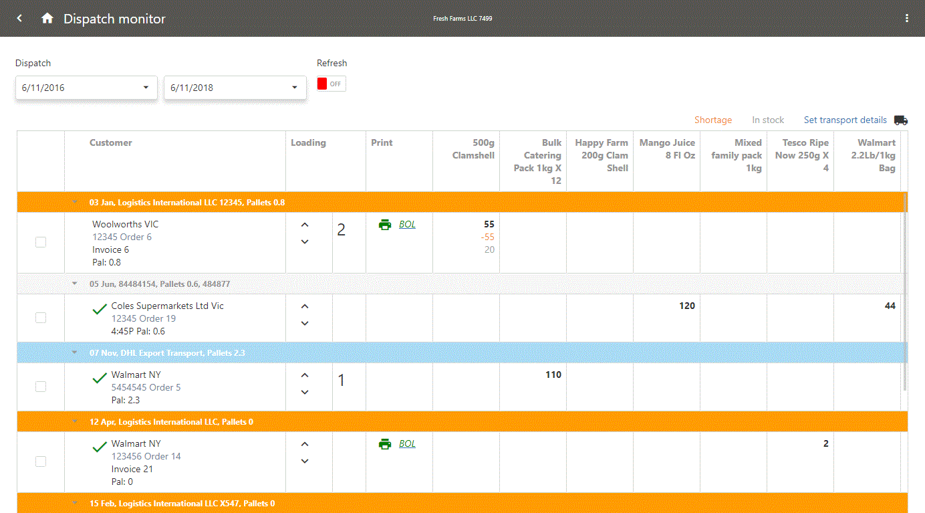Click Bulk Catering quantity 110
The height and width of the screenshot is (513, 925).
[553, 375]
